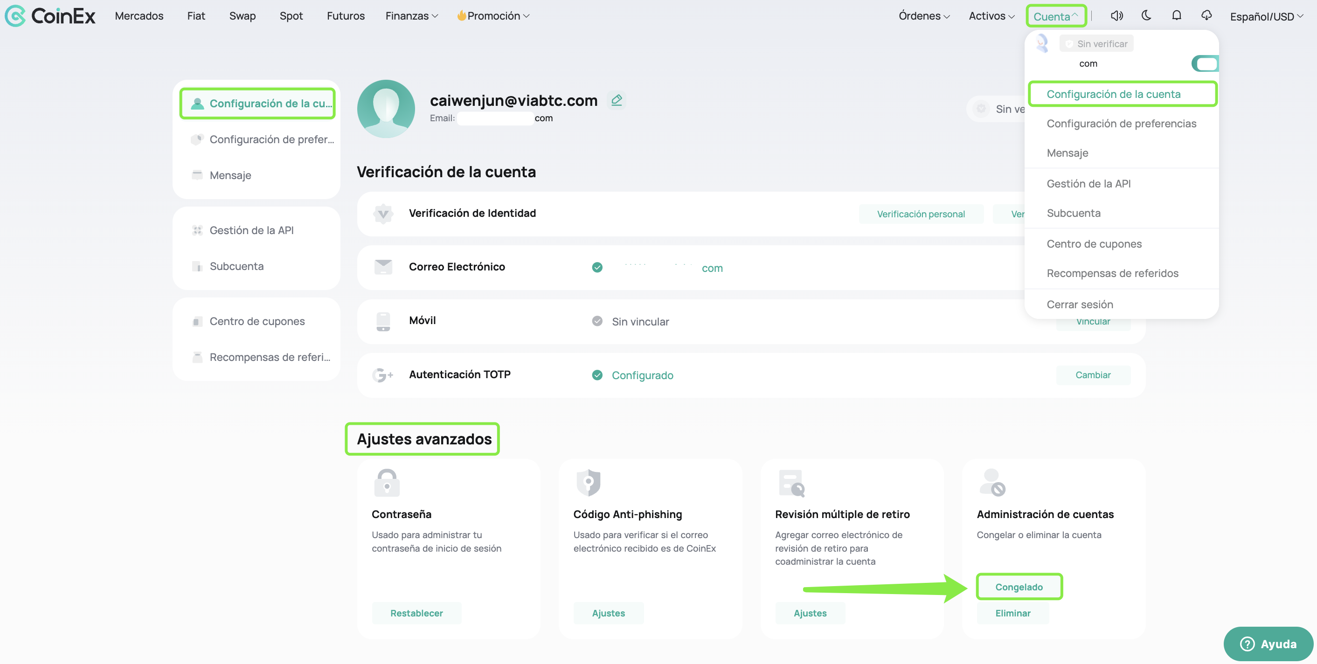Collapse the Cuenta dropdown menu
This screenshot has height=664, width=1317.
pyautogui.click(x=1056, y=16)
